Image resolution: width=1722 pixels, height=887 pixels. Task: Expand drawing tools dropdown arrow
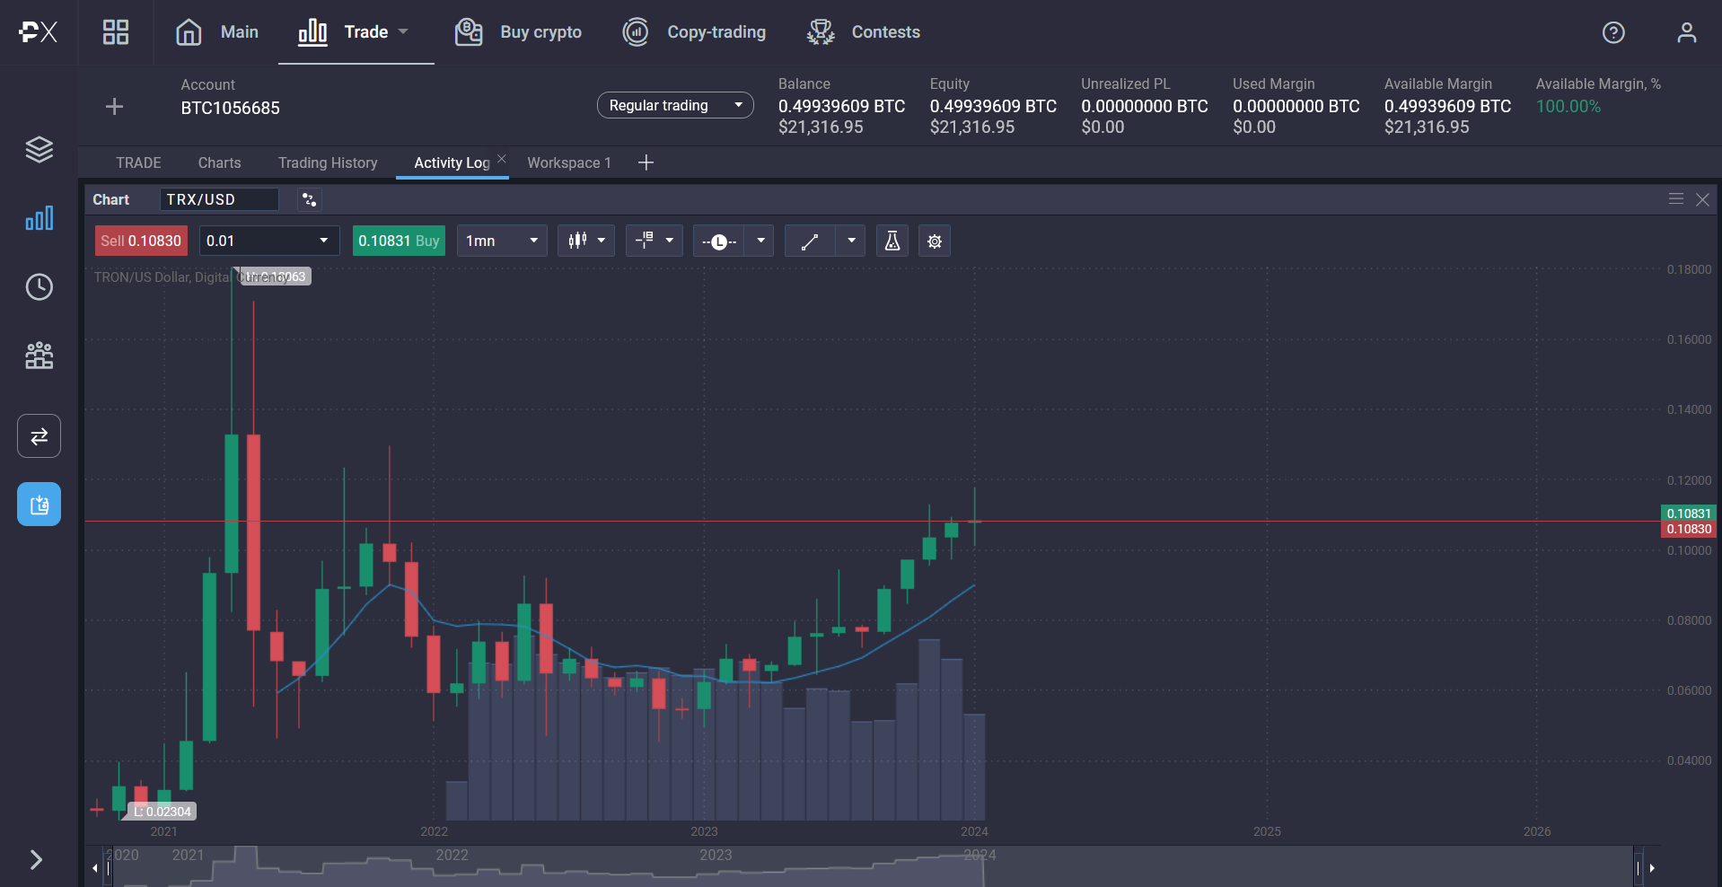[851, 241]
